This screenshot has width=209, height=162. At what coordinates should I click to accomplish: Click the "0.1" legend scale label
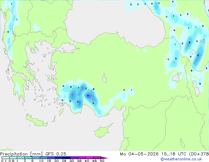tap(4, 161)
